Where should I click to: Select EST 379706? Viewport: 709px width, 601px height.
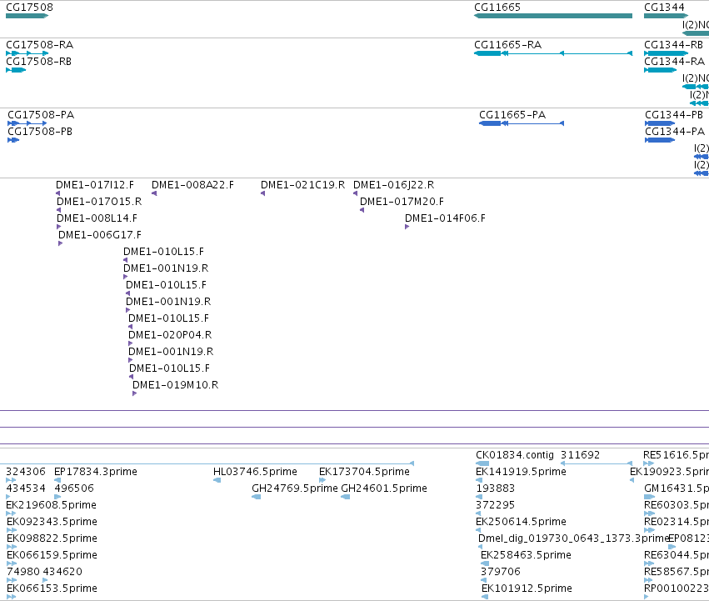484,580
